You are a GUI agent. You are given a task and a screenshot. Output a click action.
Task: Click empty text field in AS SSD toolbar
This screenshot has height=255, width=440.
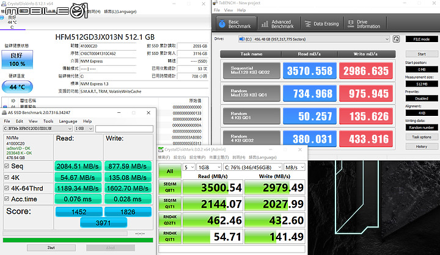pyautogui.click(x=124, y=129)
